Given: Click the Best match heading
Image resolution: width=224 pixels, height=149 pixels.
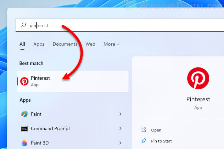Looking at the screenshot, I should pyautogui.click(x=31, y=63).
